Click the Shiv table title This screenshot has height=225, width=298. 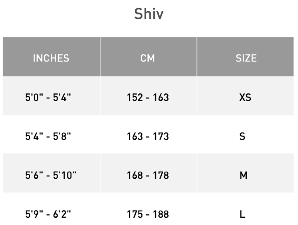[x=149, y=14]
